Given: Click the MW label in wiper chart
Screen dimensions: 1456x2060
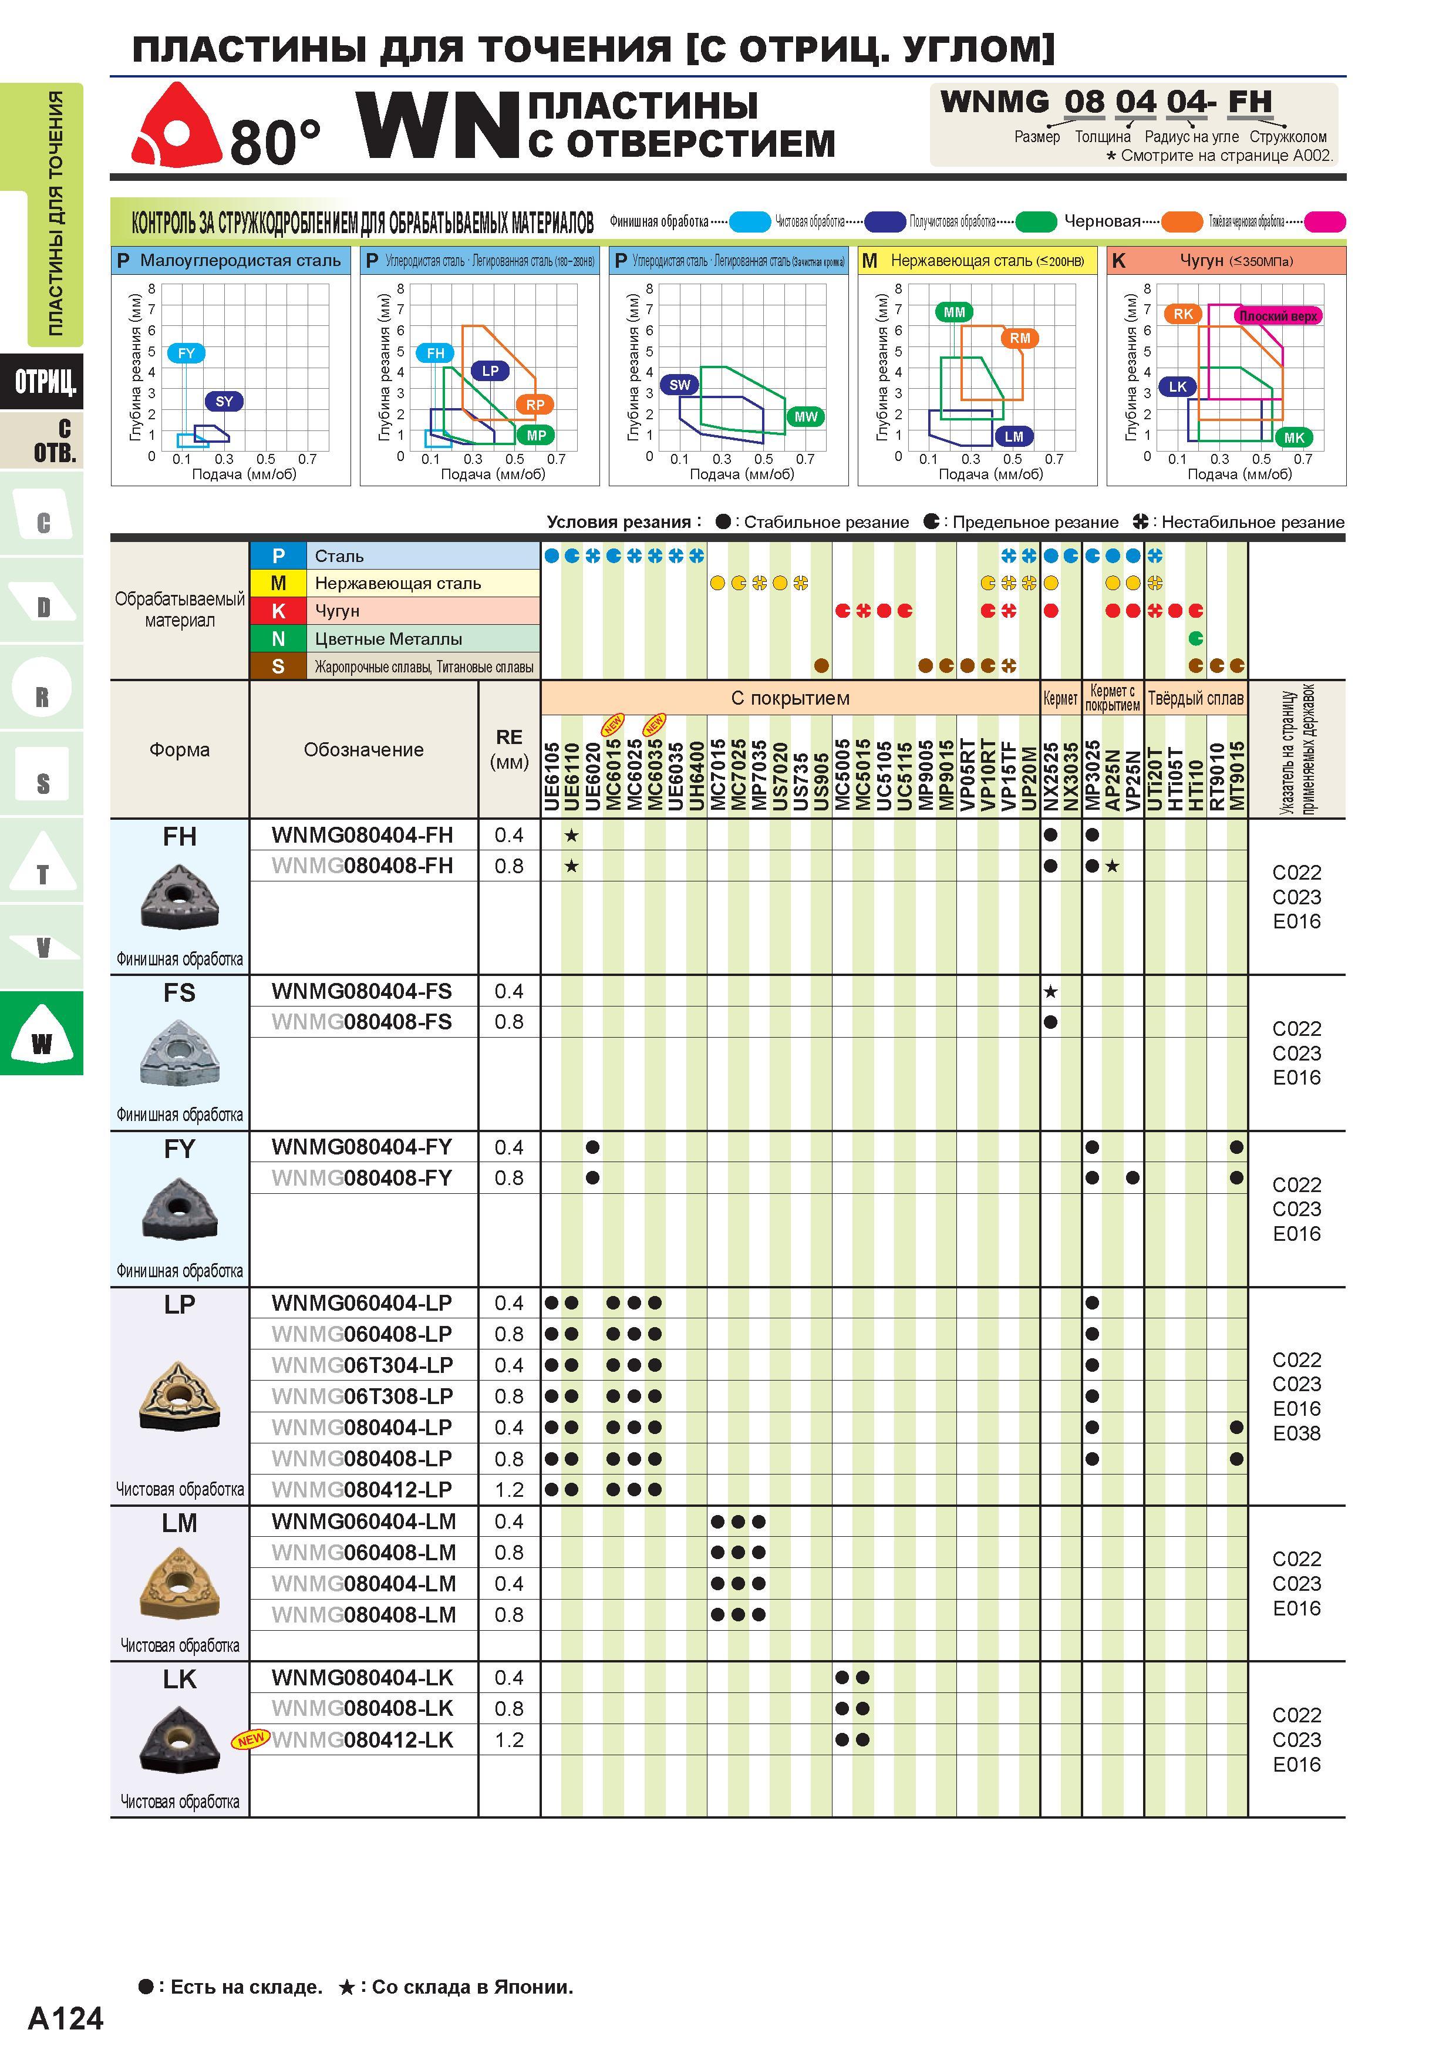Looking at the screenshot, I should coord(805,416).
